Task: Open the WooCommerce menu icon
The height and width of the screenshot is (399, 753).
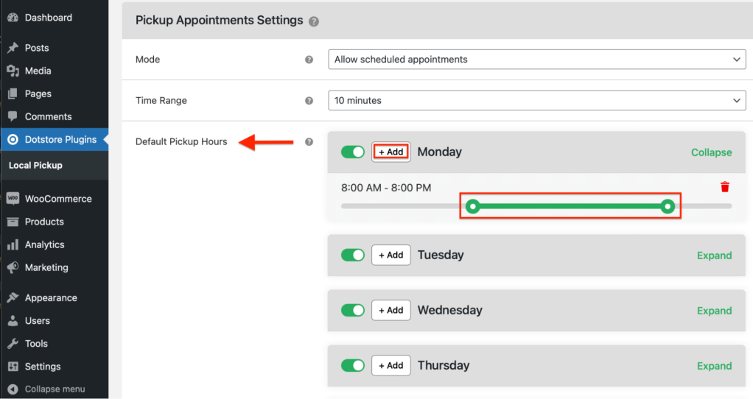Action: (13, 199)
